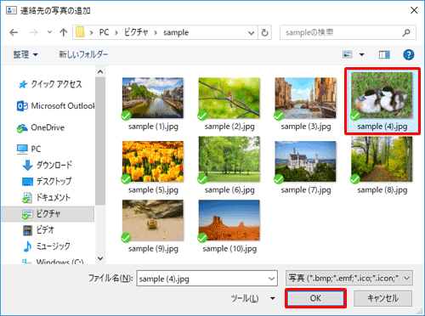Open デスクトップ folder in sidebar
425x316 pixels.
[x=54, y=181]
